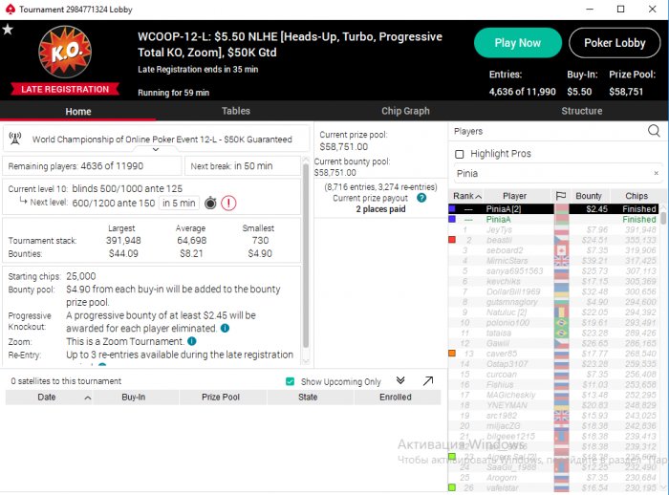Click the red color tag beside beastii
This screenshot has width=669, height=495.
click(452, 240)
